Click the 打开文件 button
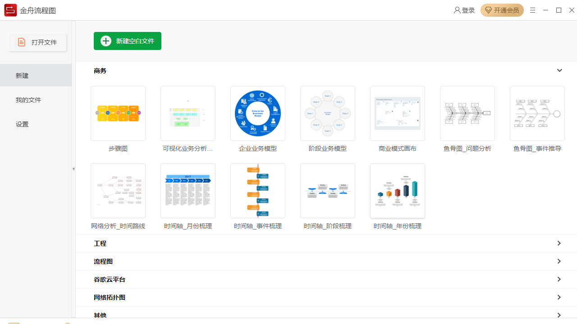This screenshot has height=324, width=577. pos(37,42)
